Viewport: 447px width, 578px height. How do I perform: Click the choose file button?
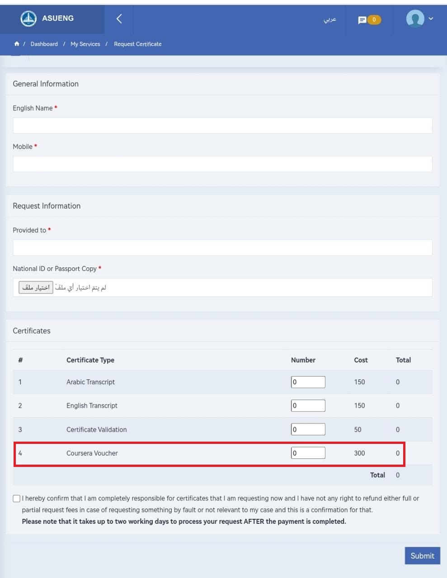click(36, 287)
